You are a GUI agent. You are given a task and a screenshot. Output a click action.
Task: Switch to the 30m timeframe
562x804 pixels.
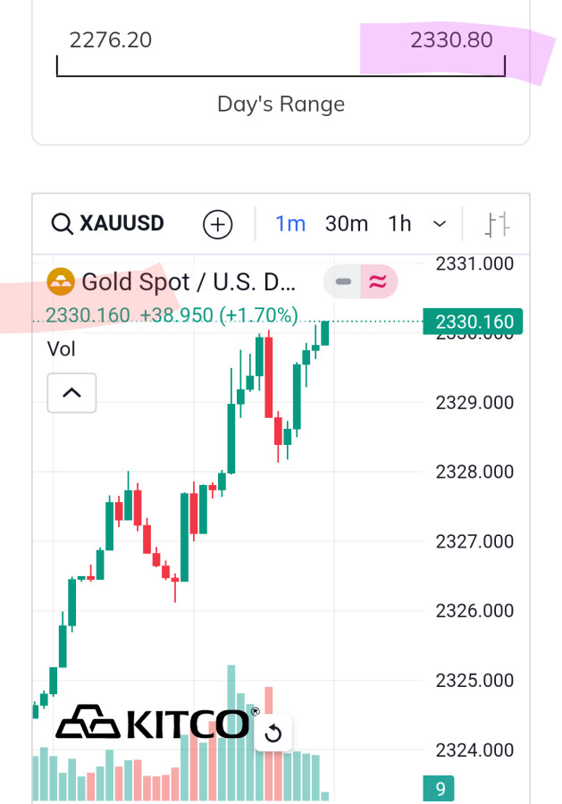(347, 223)
